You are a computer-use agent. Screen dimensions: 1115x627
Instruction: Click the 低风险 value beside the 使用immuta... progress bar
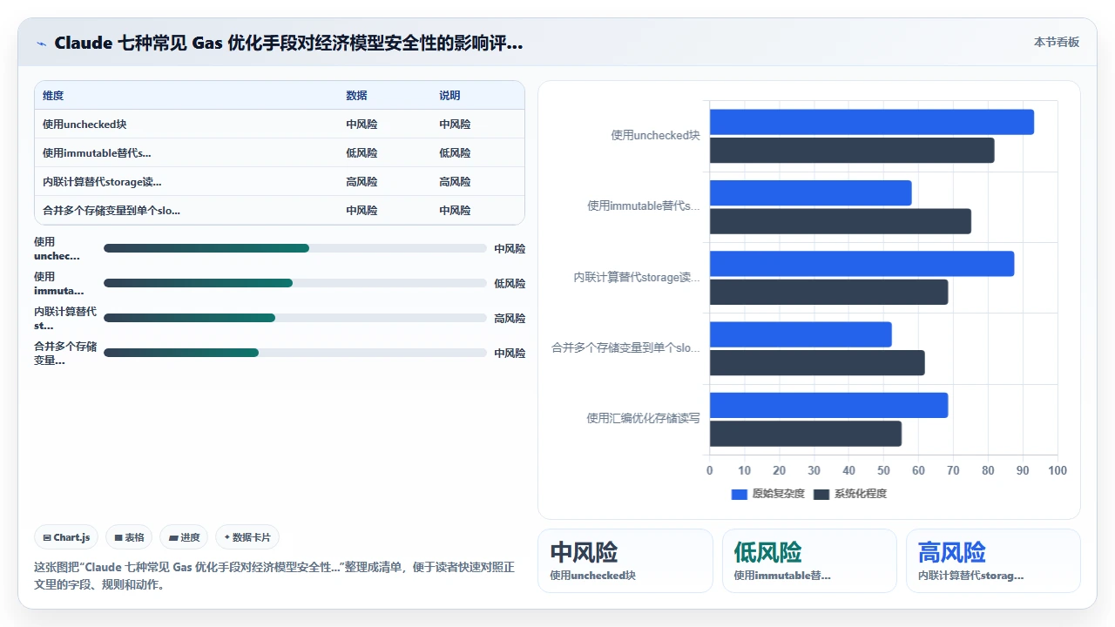tap(510, 284)
